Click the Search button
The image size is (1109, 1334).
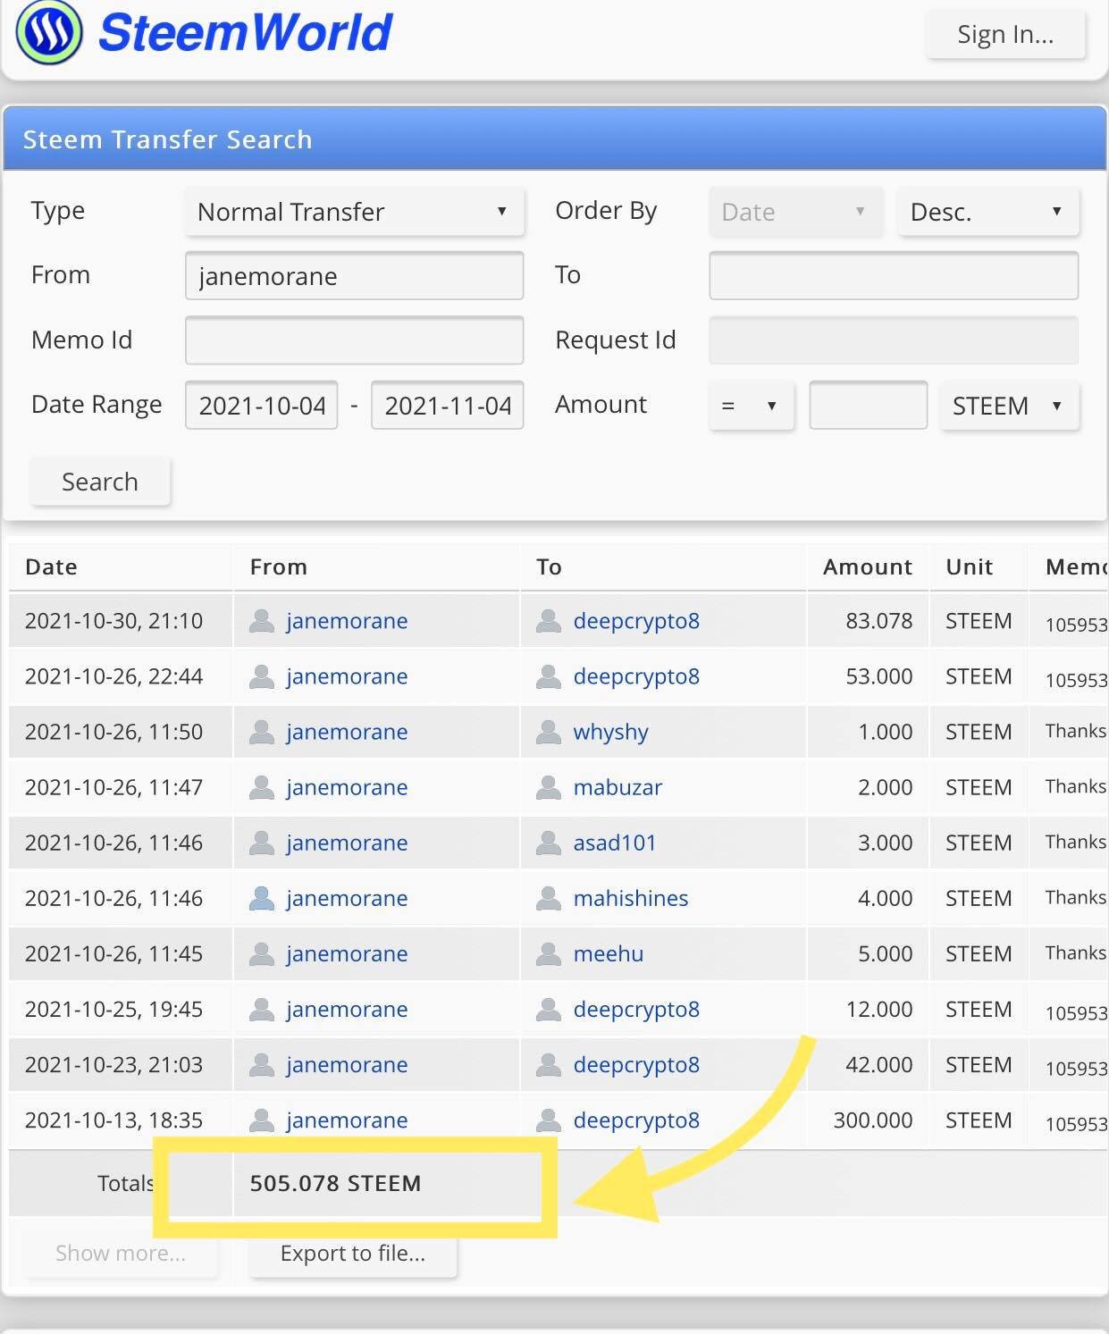click(100, 482)
